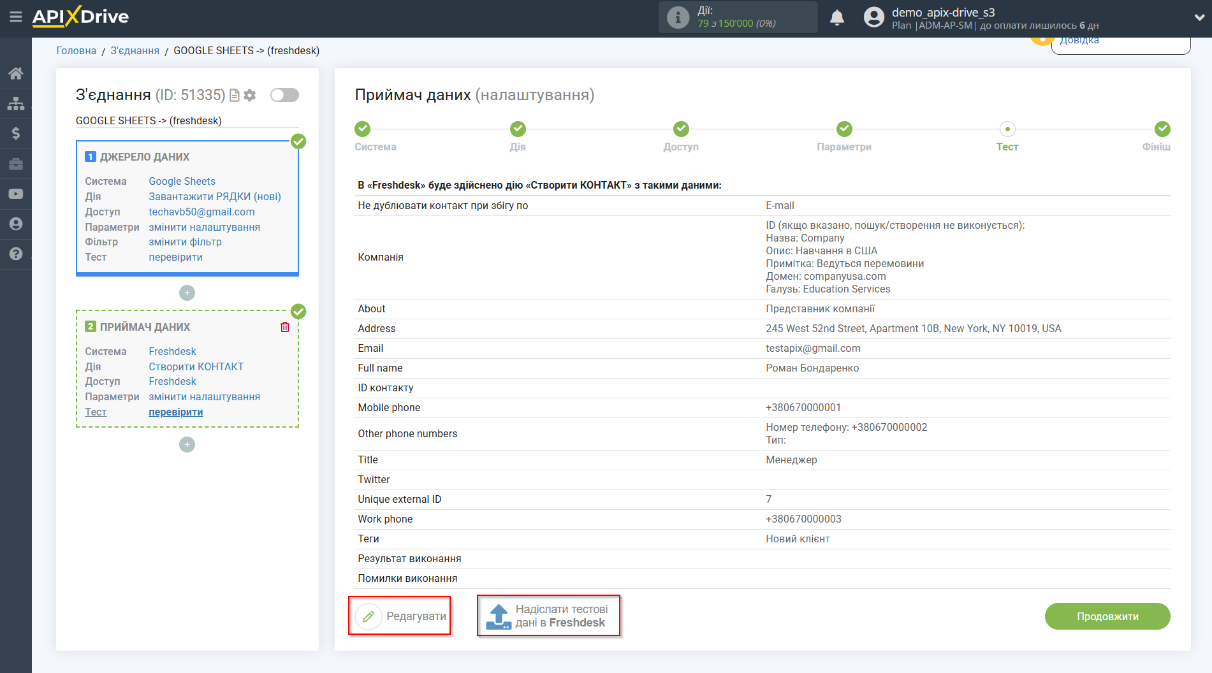This screenshot has width=1212, height=673.
Task: Click source перевірити test link
Action: (x=176, y=257)
